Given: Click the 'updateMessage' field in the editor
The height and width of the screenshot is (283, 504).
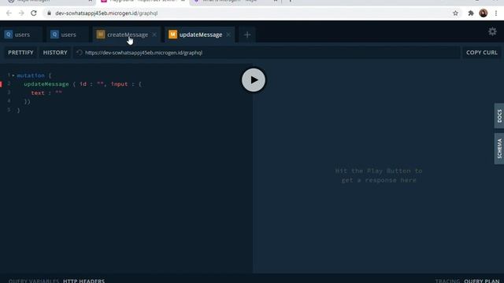Looking at the screenshot, I should click(46, 84).
